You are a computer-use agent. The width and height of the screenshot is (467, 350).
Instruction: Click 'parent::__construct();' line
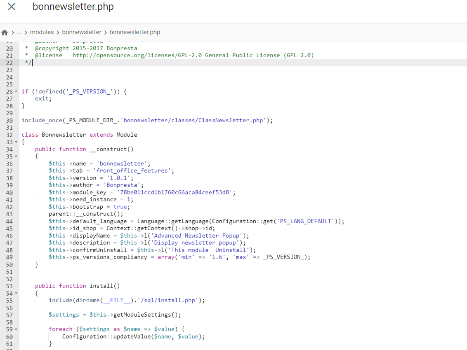(x=86, y=214)
